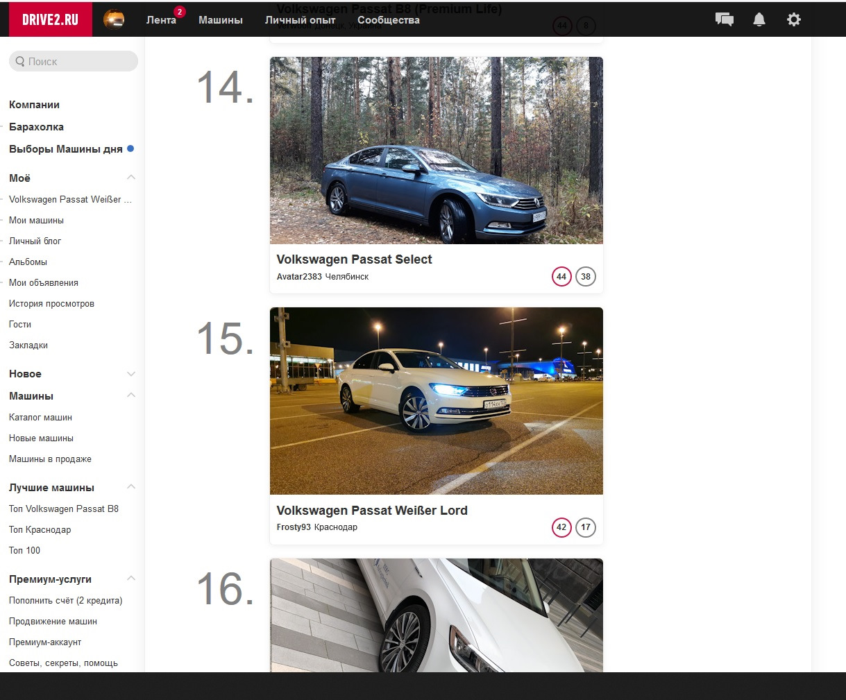Open Продвижение машин
This screenshot has width=846, height=700.
click(x=53, y=621)
